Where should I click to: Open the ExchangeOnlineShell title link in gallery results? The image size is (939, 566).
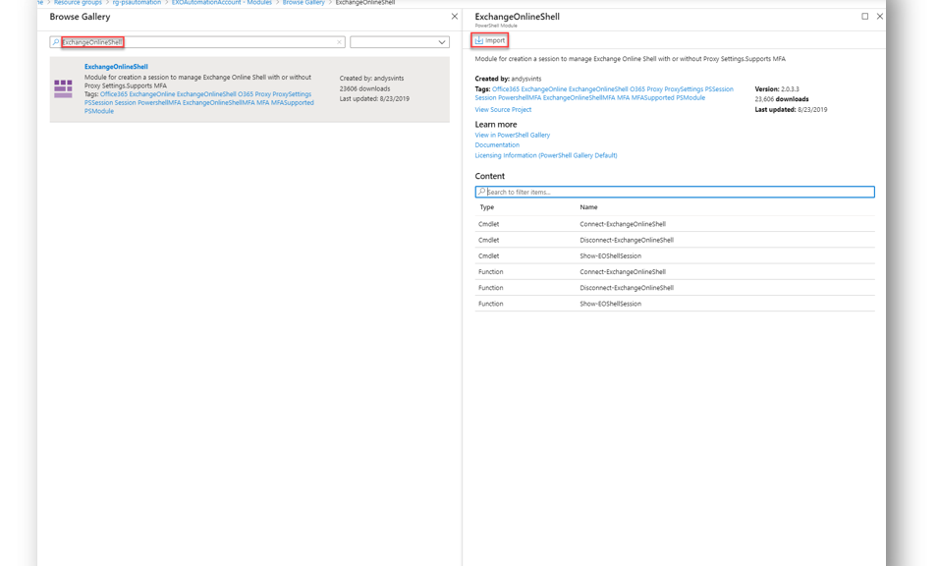tap(116, 67)
